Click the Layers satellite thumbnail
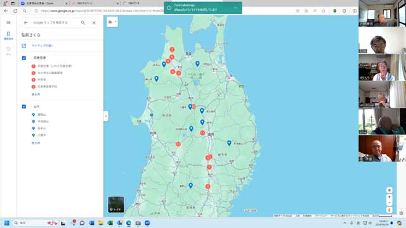Viewport: 406px width, 228px height. [x=115, y=205]
